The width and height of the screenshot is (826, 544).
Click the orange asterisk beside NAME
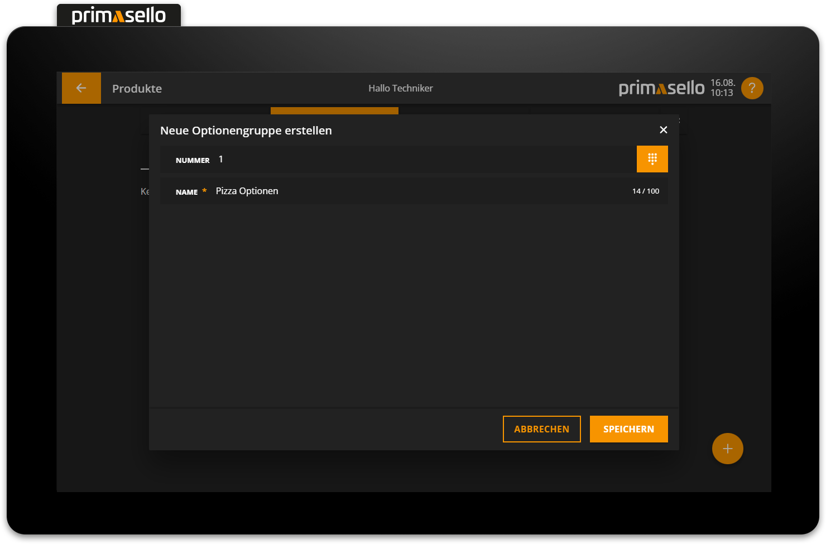pos(204,191)
